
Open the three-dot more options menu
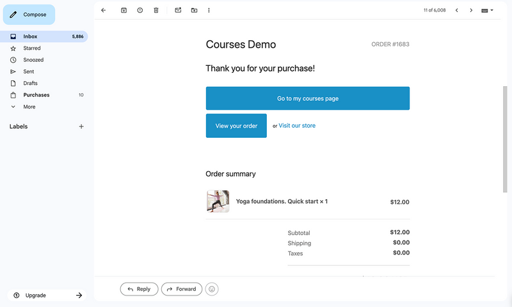pos(209,10)
